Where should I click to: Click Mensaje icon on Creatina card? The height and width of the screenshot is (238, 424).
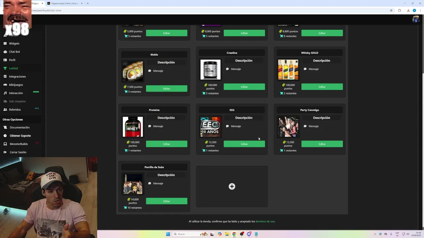[227, 69]
